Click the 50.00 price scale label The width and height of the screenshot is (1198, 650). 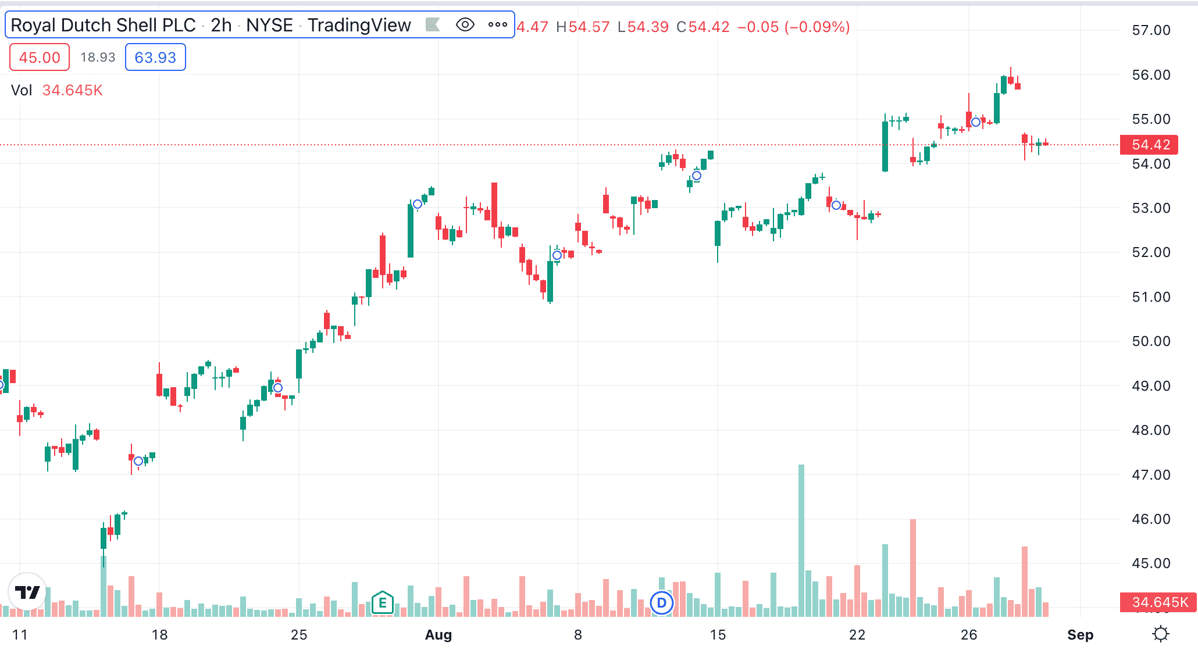pos(1151,341)
